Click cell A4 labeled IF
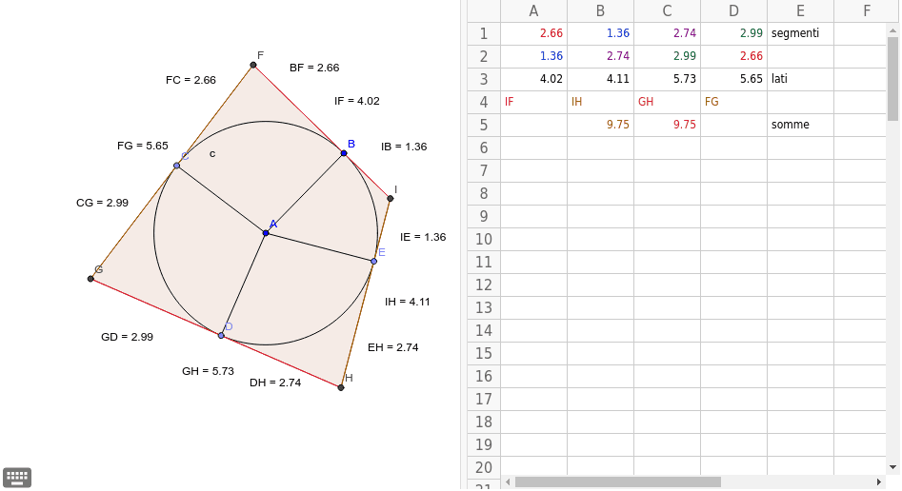Screen dimensions: 902x491 tap(533, 102)
